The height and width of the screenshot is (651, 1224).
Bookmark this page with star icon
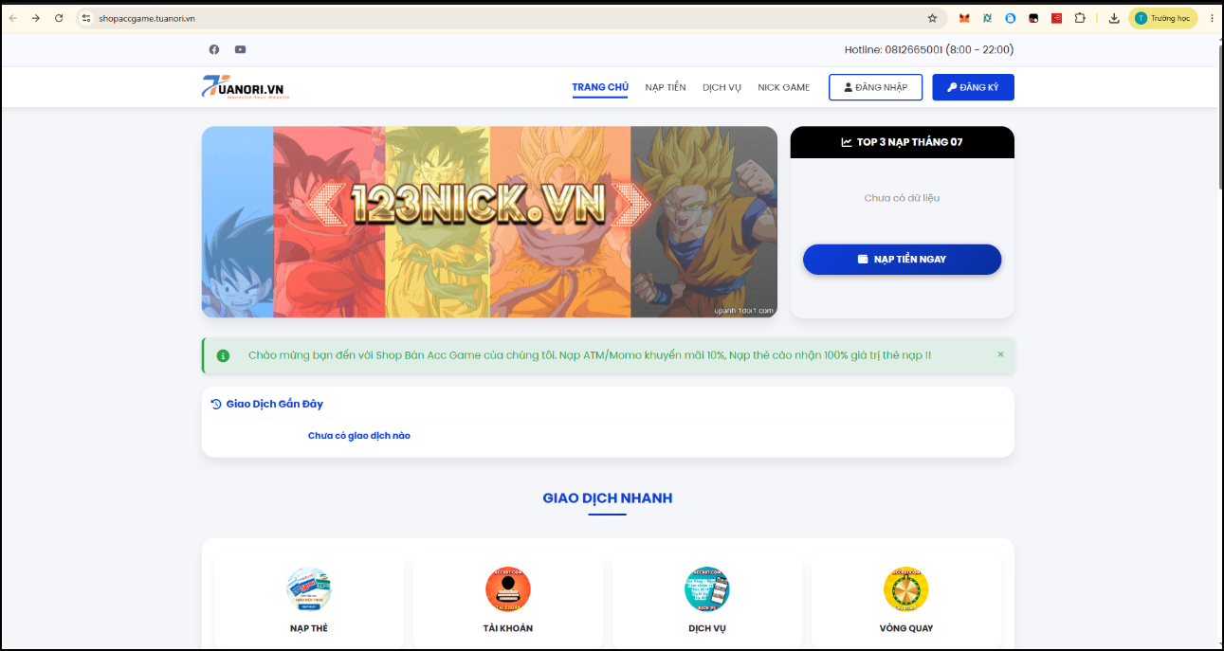tap(932, 18)
